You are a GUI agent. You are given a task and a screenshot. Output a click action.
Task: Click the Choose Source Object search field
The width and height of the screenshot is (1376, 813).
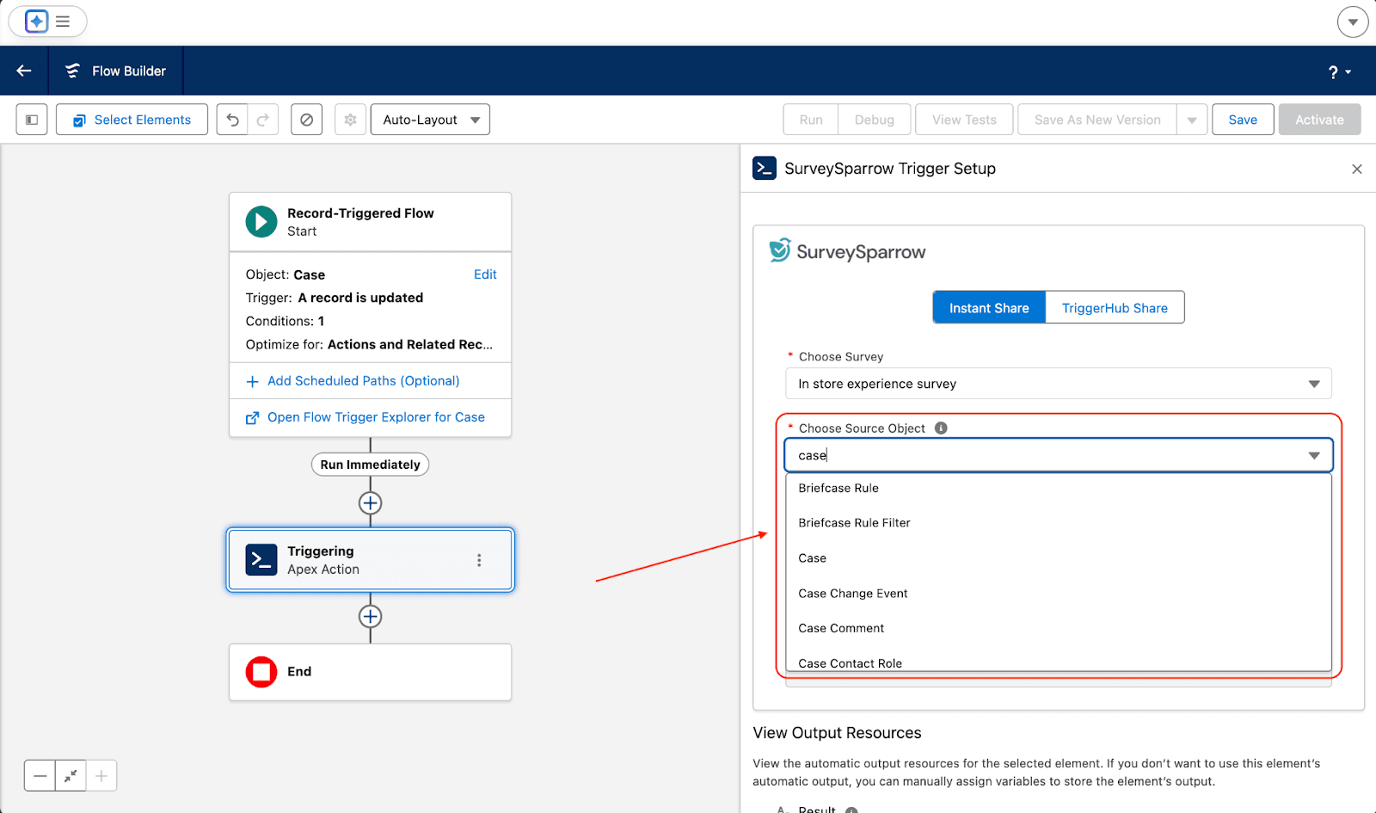tap(1045, 455)
